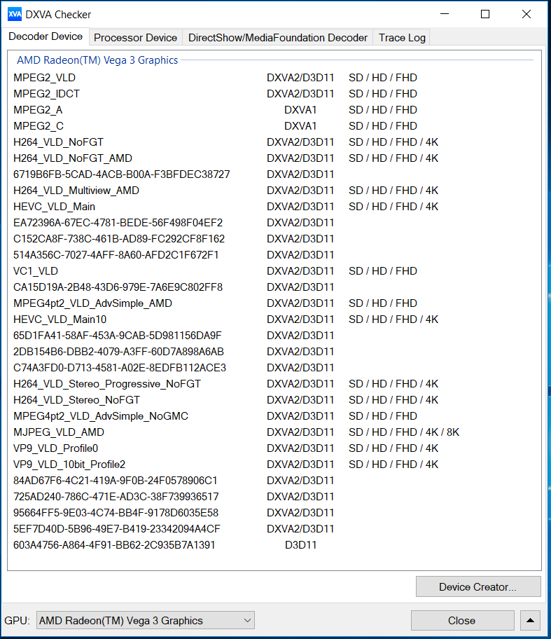
Task: Click SD / HD / FHD on the VC1_VLD row
Action: (383, 271)
